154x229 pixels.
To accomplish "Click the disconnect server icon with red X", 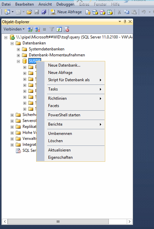I will pyautogui.click(x=37, y=29).
